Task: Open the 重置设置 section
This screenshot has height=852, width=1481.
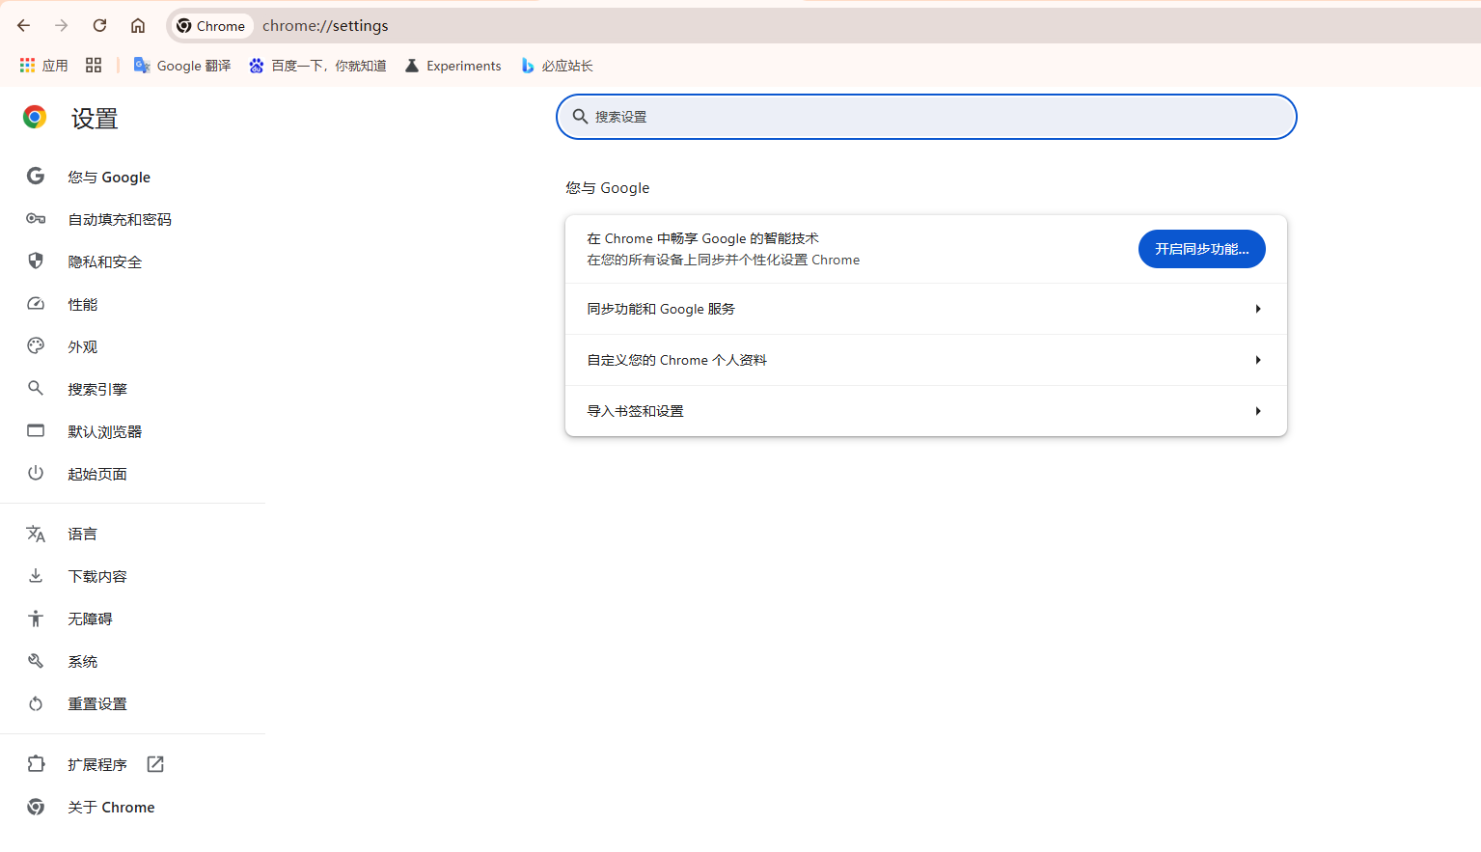Action: (97, 704)
